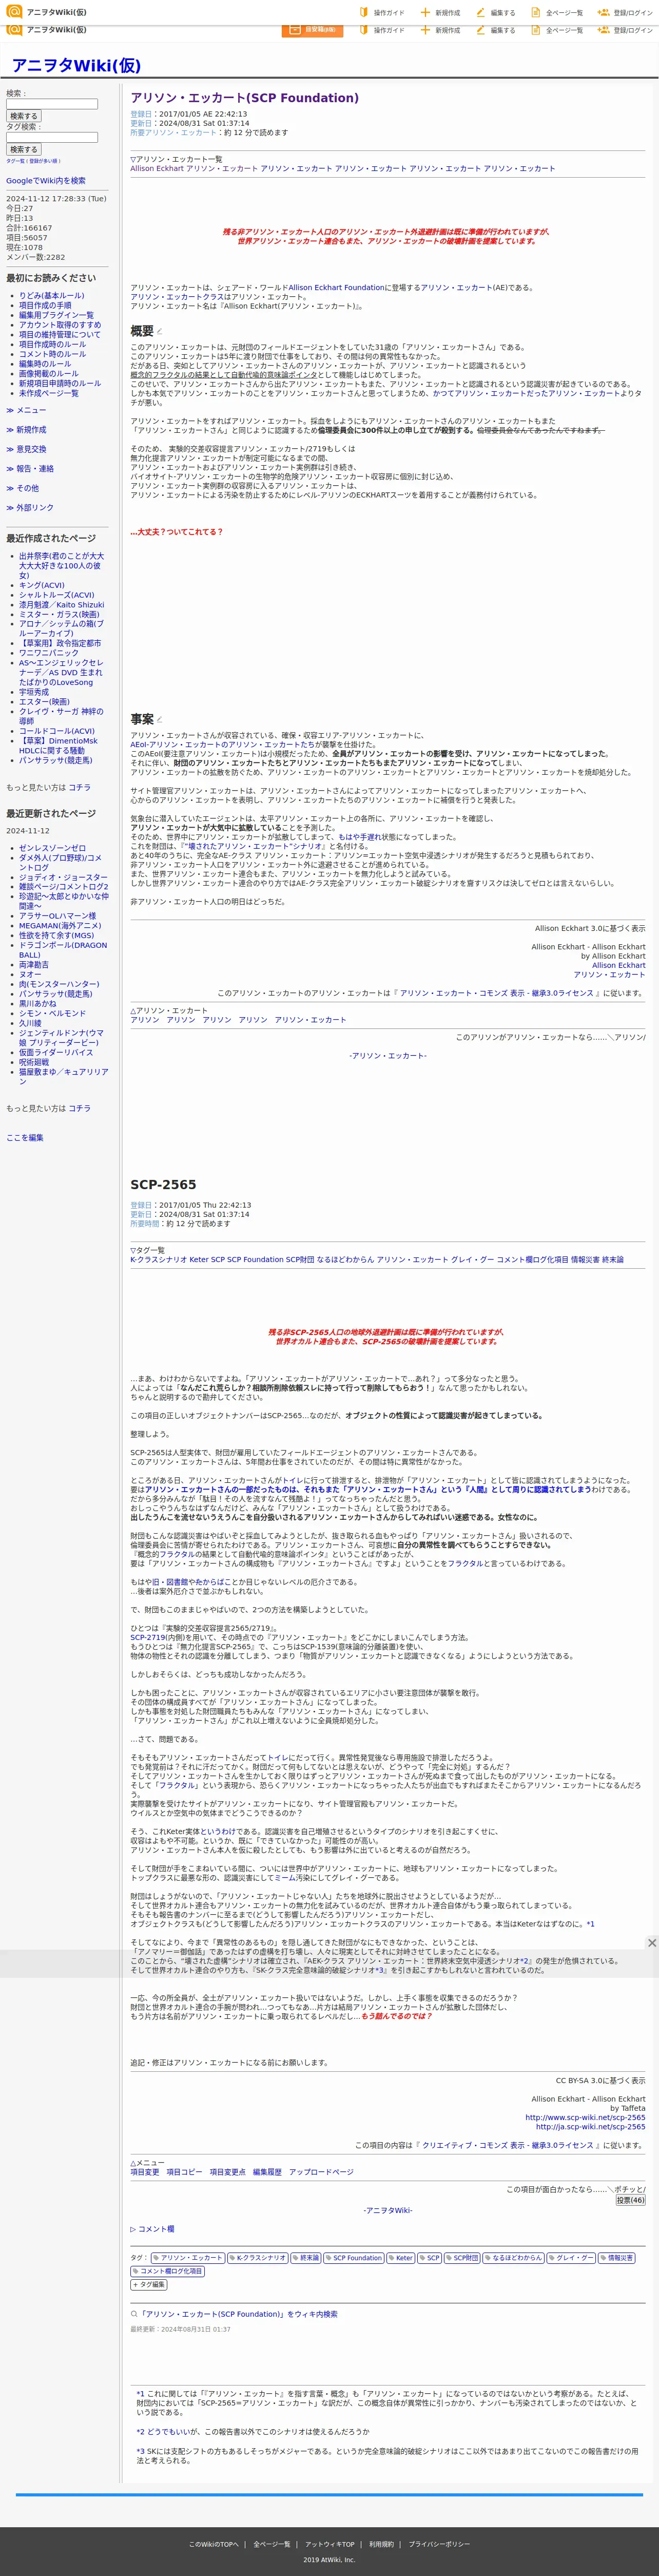Open アットウィキTOP in the footer
Viewport: 659px width, 2576px height.
(x=330, y=2543)
